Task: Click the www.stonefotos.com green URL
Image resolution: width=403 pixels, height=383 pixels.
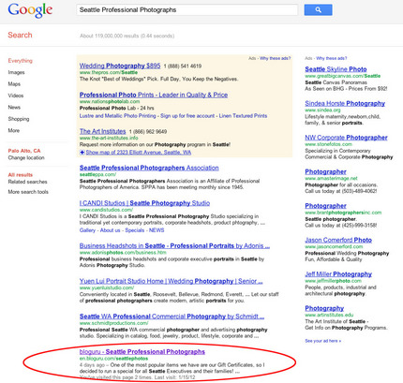Action: point(328,144)
